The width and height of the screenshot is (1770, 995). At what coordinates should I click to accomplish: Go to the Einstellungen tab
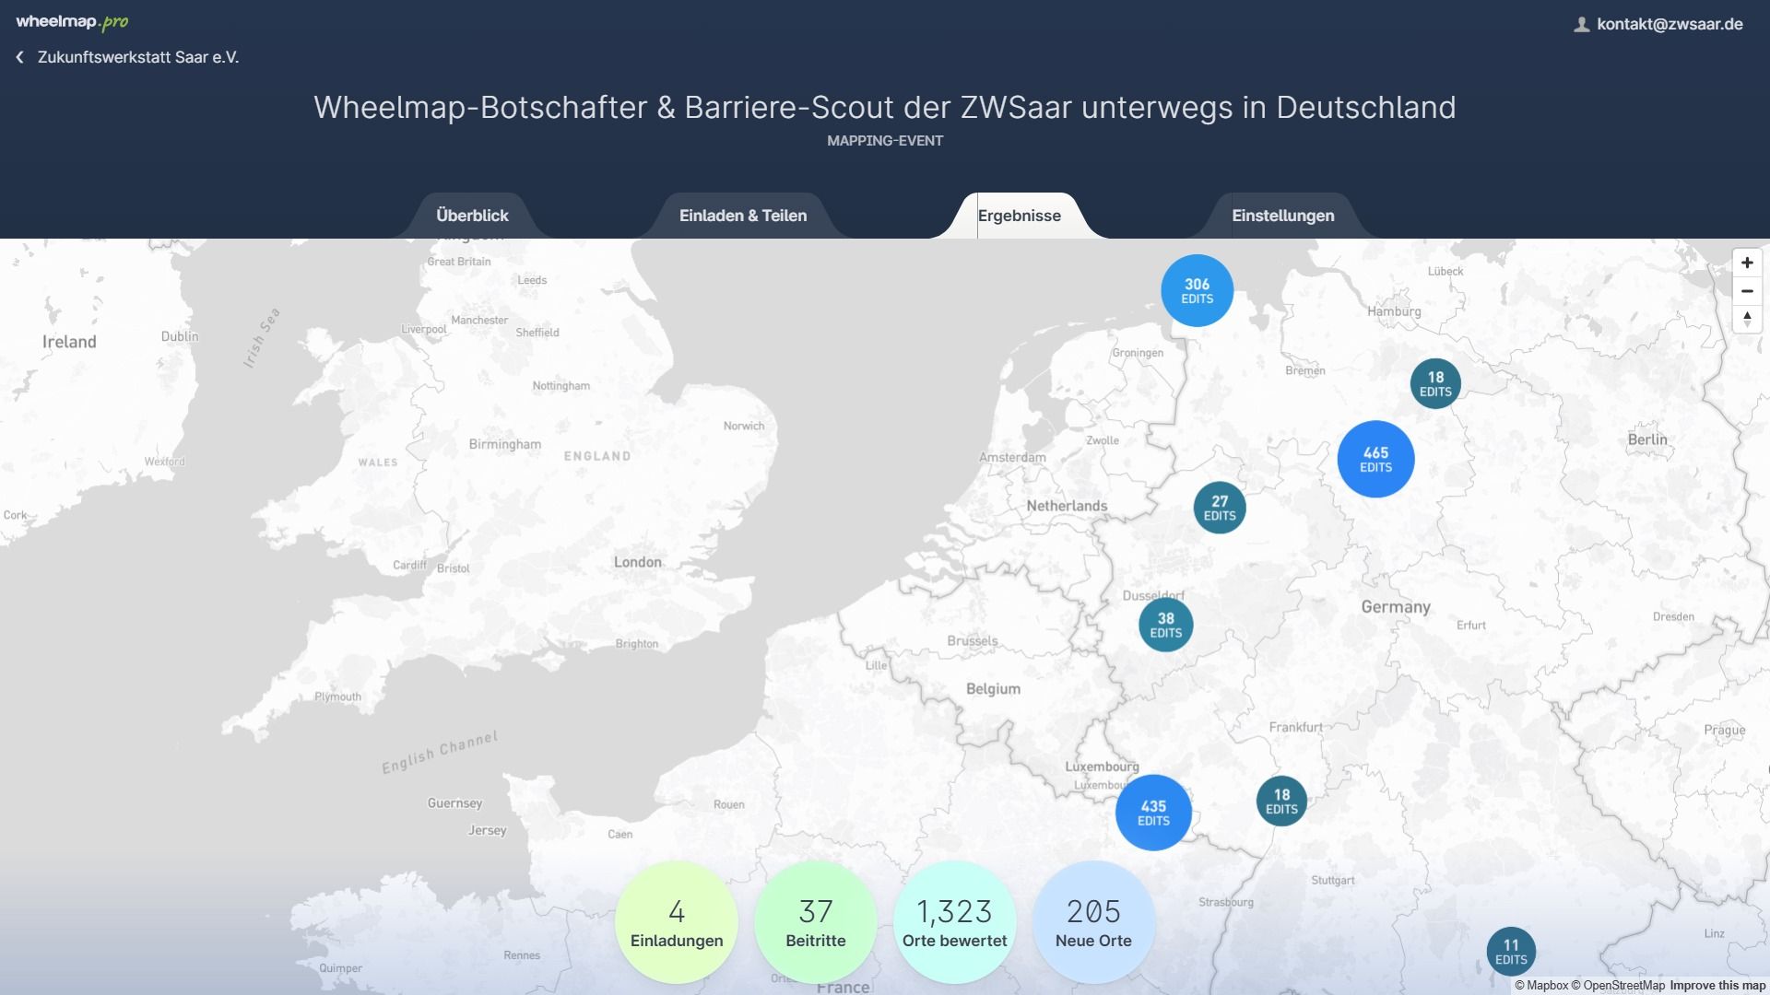coord(1282,216)
